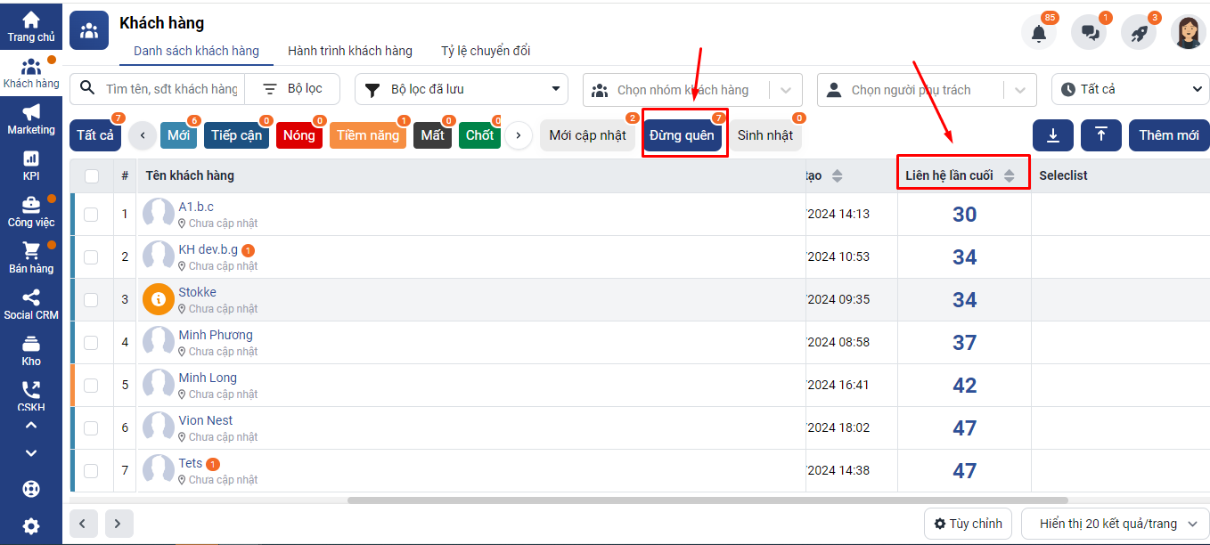Switch to the Tỷ lệ chuyển đổi tab
This screenshot has width=1210, height=545.
click(485, 51)
